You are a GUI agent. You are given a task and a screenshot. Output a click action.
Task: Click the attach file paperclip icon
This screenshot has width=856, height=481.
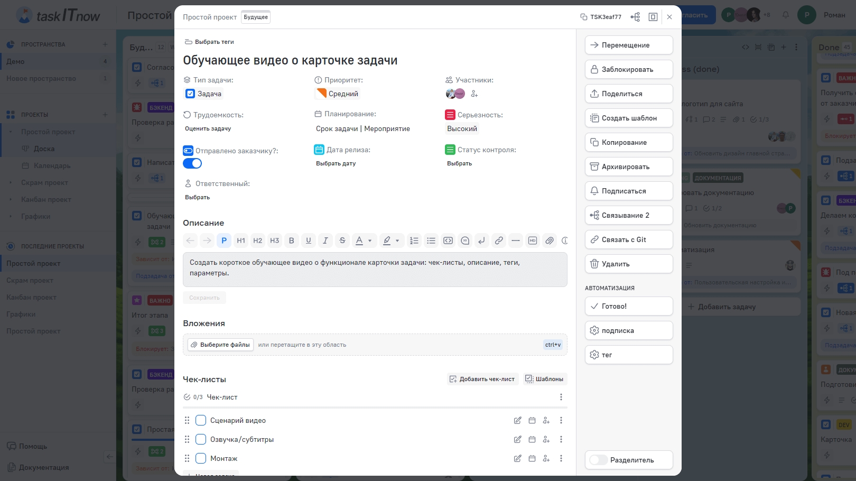point(549,240)
